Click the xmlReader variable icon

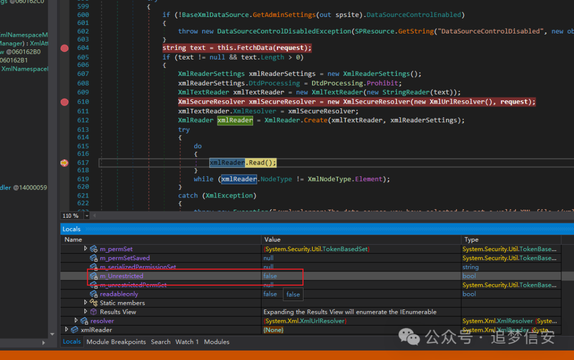click(x=75, y=330)
